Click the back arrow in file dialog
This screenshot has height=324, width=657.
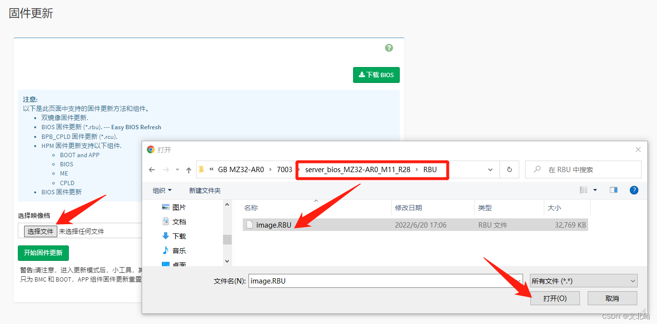coord(152,170)
